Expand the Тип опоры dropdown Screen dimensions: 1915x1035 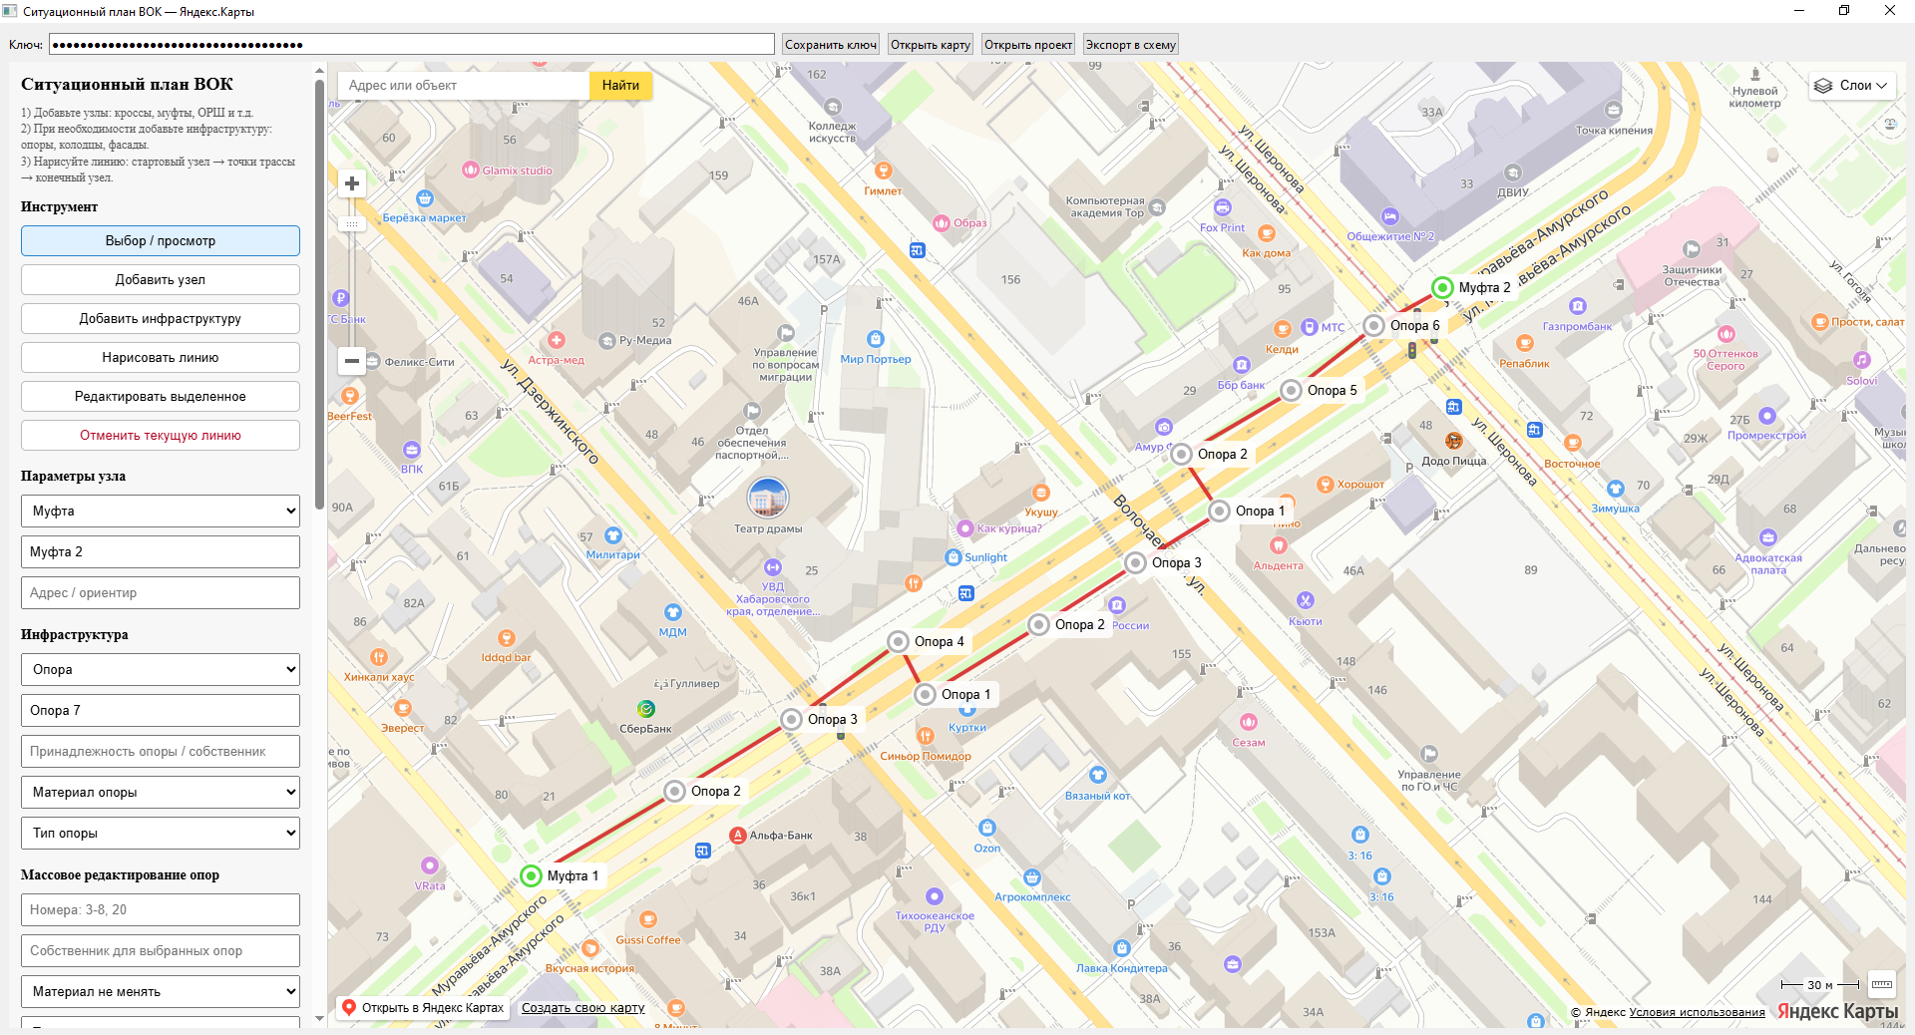tap(160, 834)
